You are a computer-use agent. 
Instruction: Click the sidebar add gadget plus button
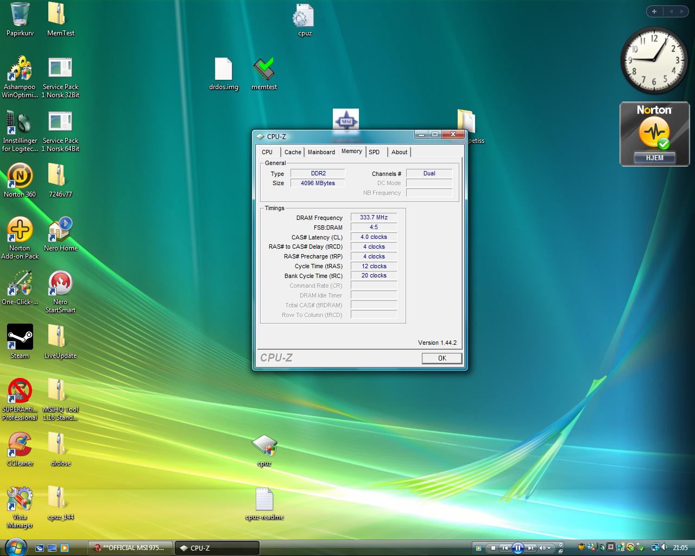pos(654,11)
